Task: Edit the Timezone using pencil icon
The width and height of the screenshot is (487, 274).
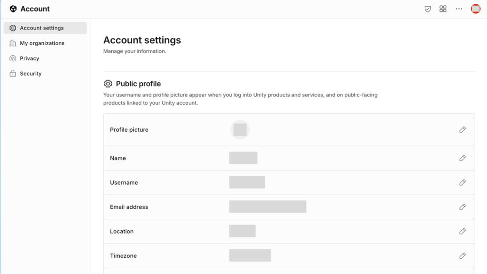Action: coord(462,256)
